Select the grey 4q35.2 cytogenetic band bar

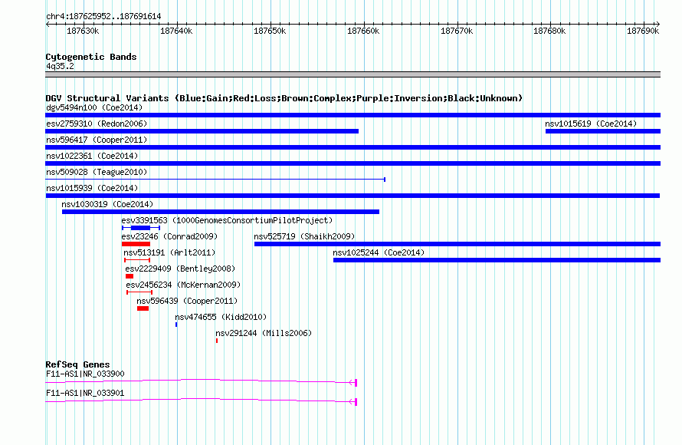click(352, 74)
